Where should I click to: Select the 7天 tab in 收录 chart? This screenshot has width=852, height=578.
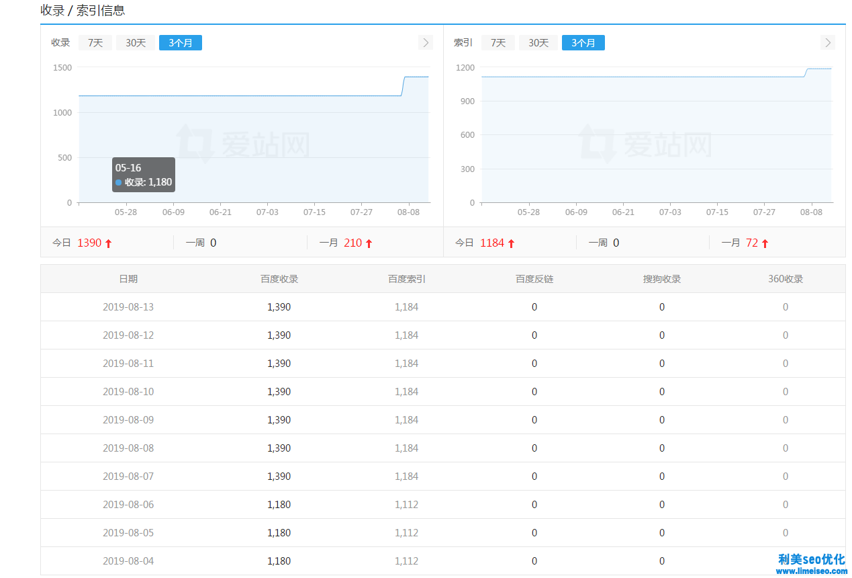(95, 43)
